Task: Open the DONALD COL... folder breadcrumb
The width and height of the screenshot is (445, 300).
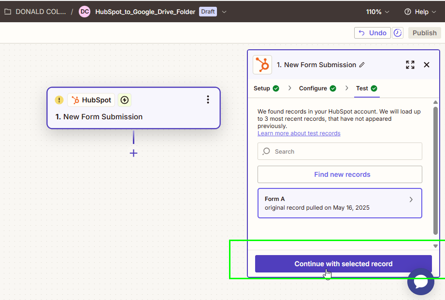Action: pos(41,12)
